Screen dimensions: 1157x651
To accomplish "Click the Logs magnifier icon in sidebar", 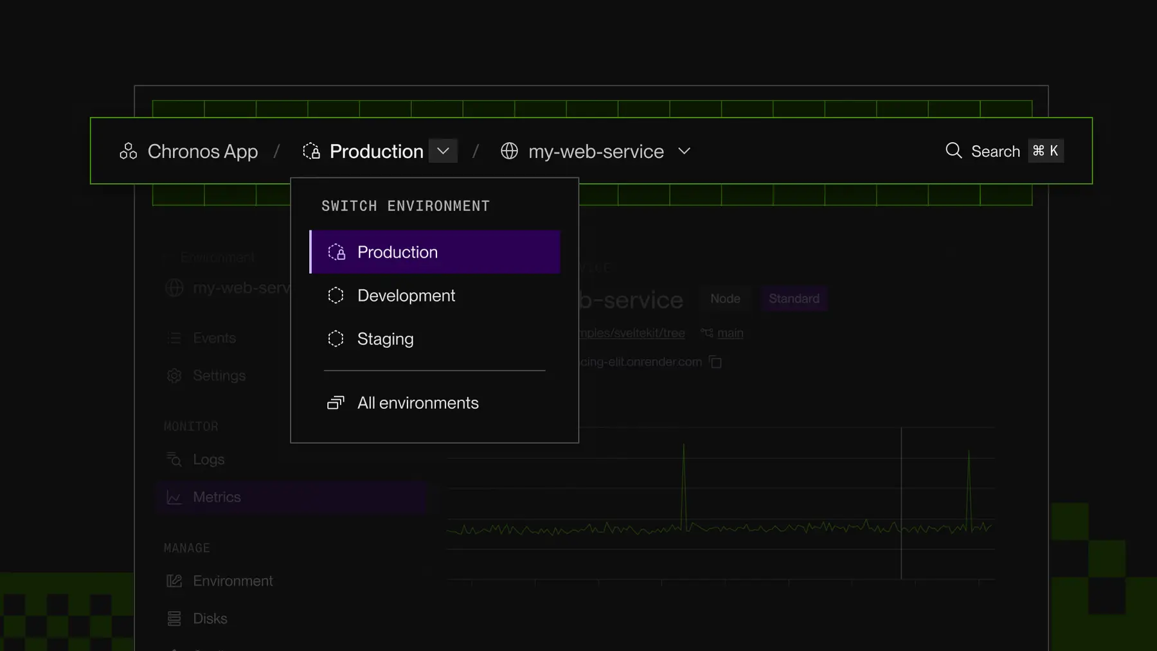I will (174, 459).
